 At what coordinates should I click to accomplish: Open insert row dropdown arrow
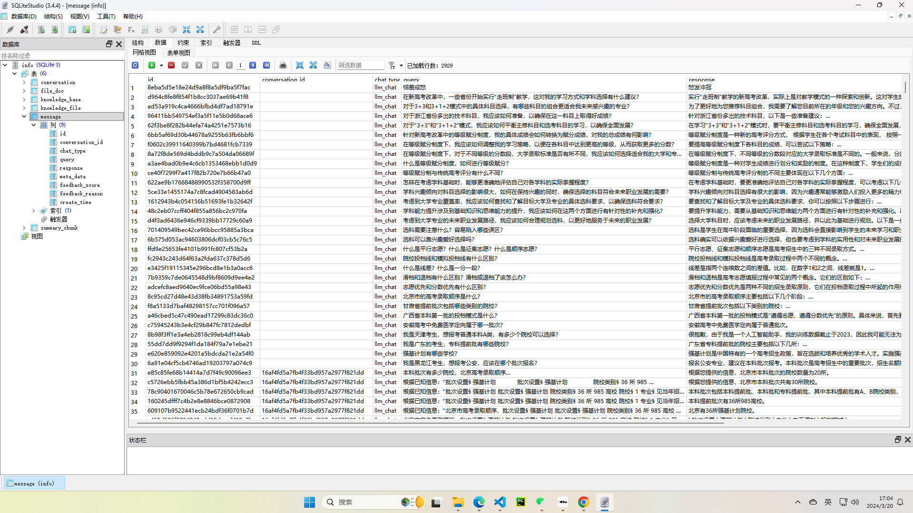pos(161,66)
